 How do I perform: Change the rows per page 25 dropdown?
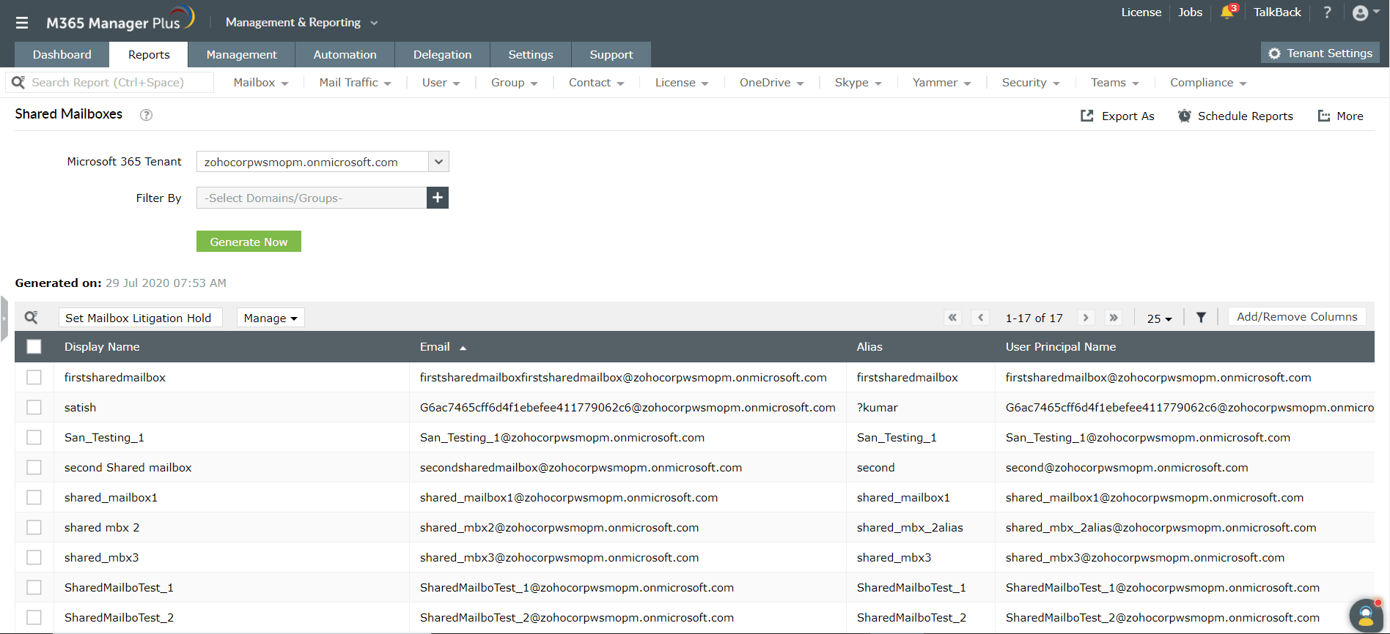pos(1159,318)
